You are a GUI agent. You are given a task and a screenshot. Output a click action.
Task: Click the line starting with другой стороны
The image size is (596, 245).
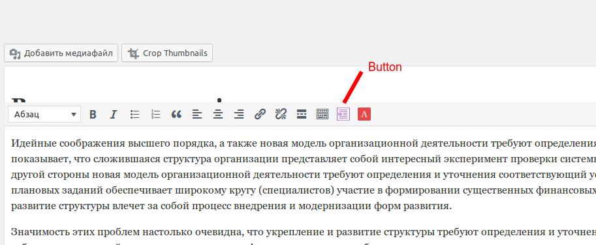tap(304, 175)
